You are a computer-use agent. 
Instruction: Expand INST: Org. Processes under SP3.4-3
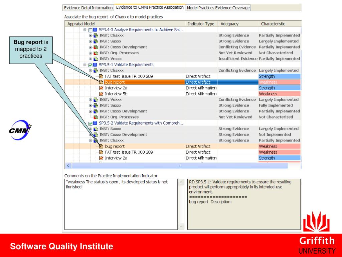[x=90, y=53]
